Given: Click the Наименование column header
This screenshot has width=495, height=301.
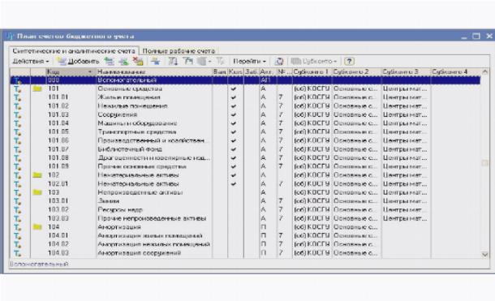Looking at the screenshot, I should [154, 72].
